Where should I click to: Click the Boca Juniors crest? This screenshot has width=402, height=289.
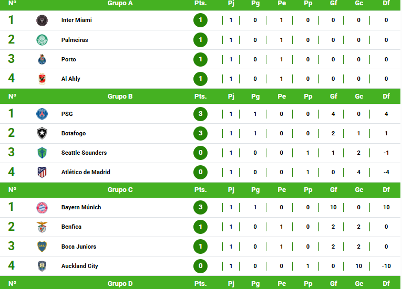tap(42, 247)
